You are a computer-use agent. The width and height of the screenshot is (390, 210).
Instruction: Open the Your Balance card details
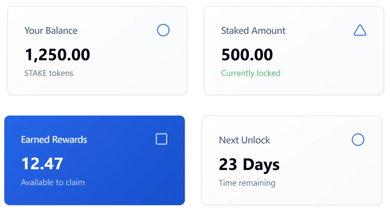coord(97,51)
